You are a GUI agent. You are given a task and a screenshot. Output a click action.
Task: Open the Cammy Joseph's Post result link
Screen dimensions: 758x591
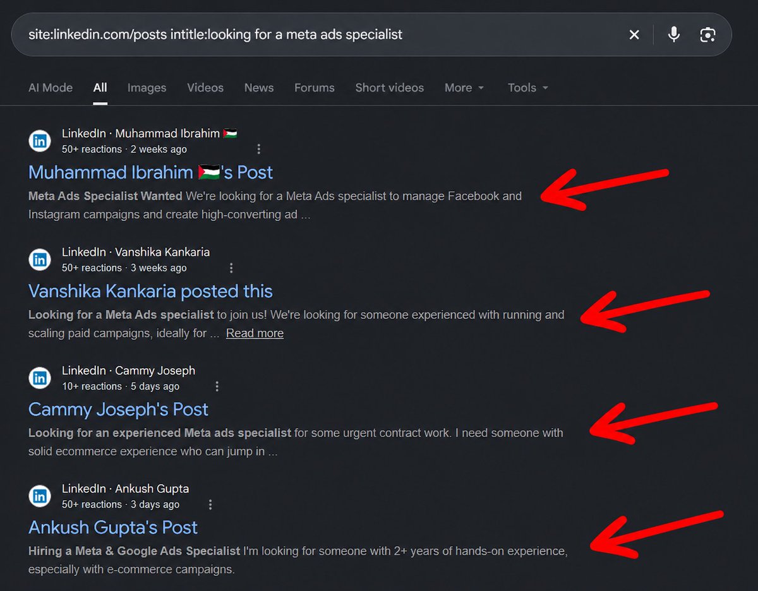118,409
